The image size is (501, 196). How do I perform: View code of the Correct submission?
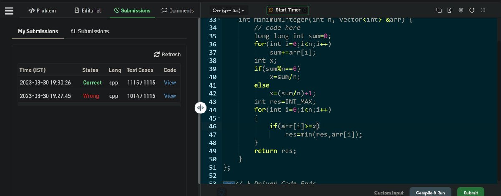click(x=170, y=83)
